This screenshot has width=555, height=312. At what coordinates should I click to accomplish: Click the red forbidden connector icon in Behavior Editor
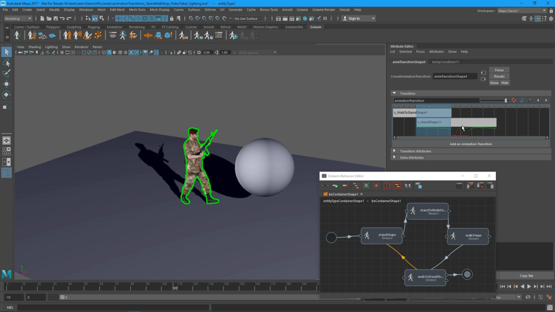pyautogui.click(x=345, y=186)
